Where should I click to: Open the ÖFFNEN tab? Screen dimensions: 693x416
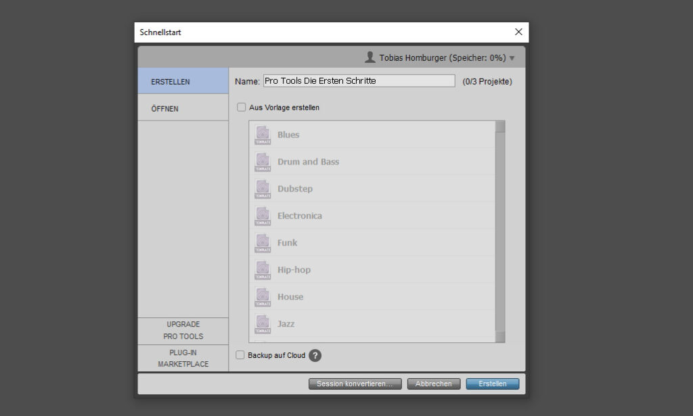[x=183, y=108]
